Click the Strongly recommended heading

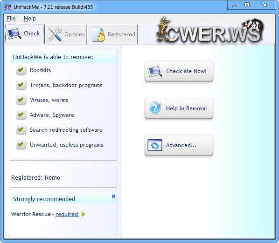pos(44,199)
